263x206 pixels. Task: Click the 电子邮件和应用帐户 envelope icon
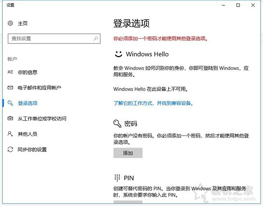coord(11,88)
